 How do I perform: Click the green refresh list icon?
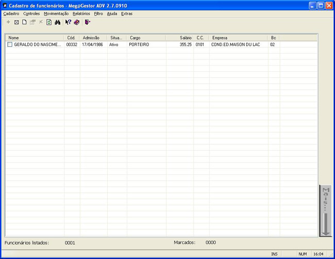click(x=49, y=23)
